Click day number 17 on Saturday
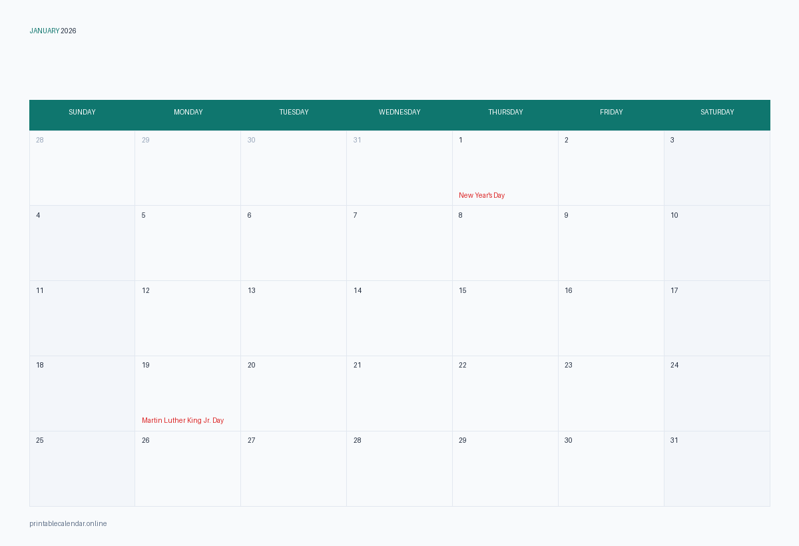The height and width of the screenshot is (546, 799). click(x=674, y=290)
